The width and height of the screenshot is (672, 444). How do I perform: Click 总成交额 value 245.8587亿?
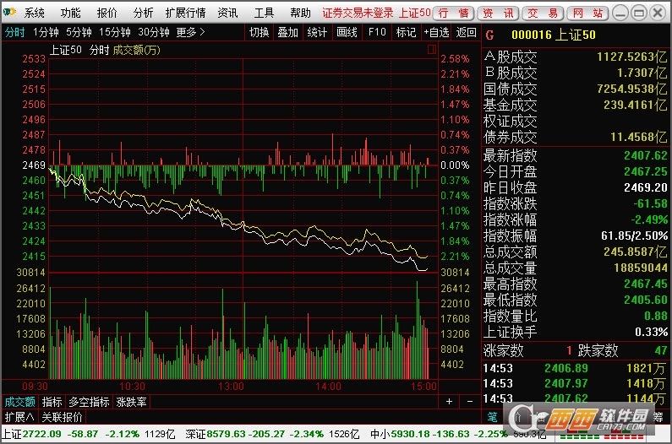coord(636,252)
